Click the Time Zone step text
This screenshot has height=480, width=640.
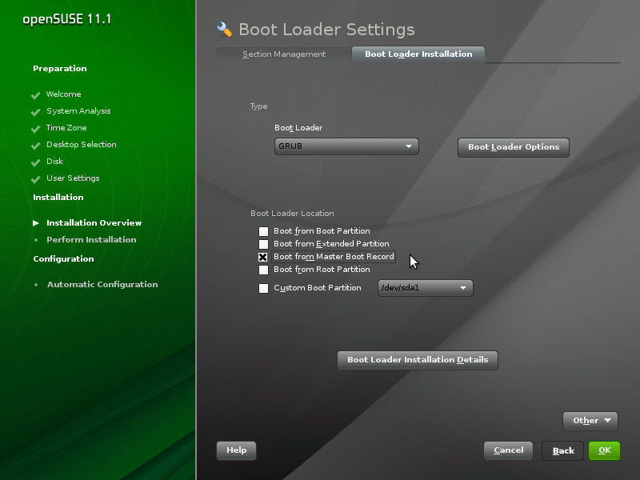pos(66,128)
